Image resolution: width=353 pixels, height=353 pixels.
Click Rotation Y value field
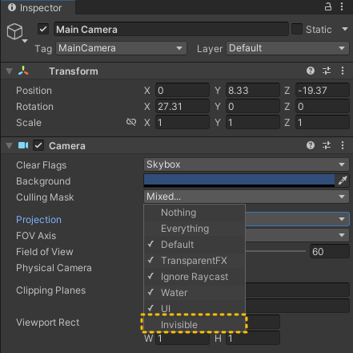253,106
